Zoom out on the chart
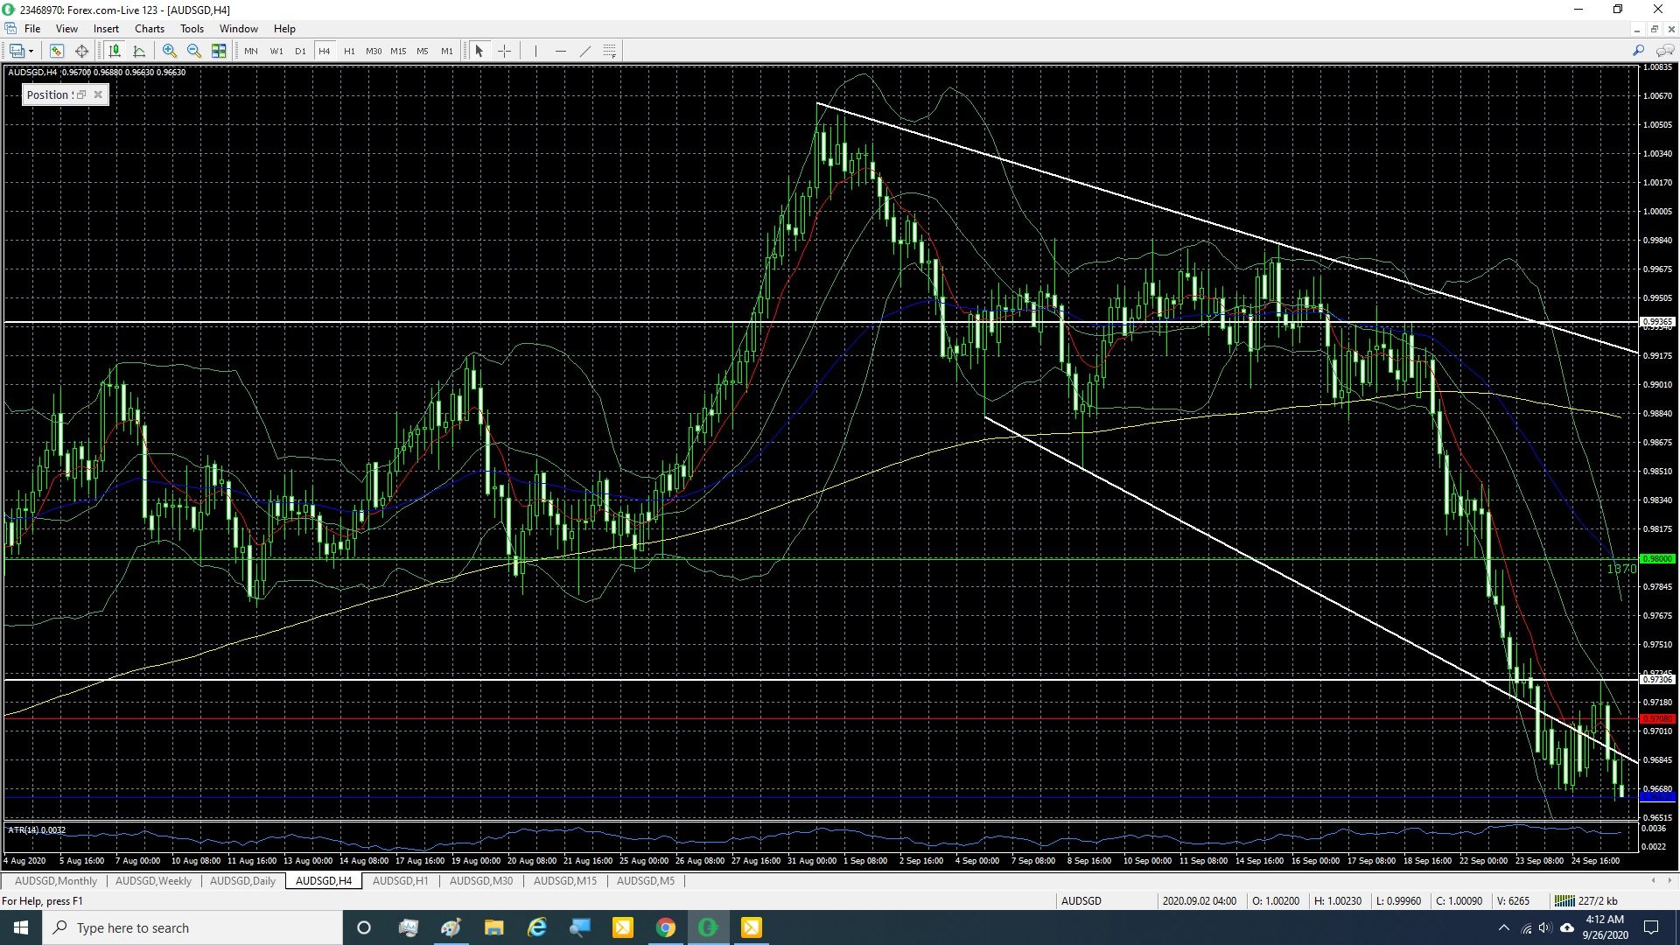The height and width of the screenshot is (945, 1680). (x=194, y=51)
